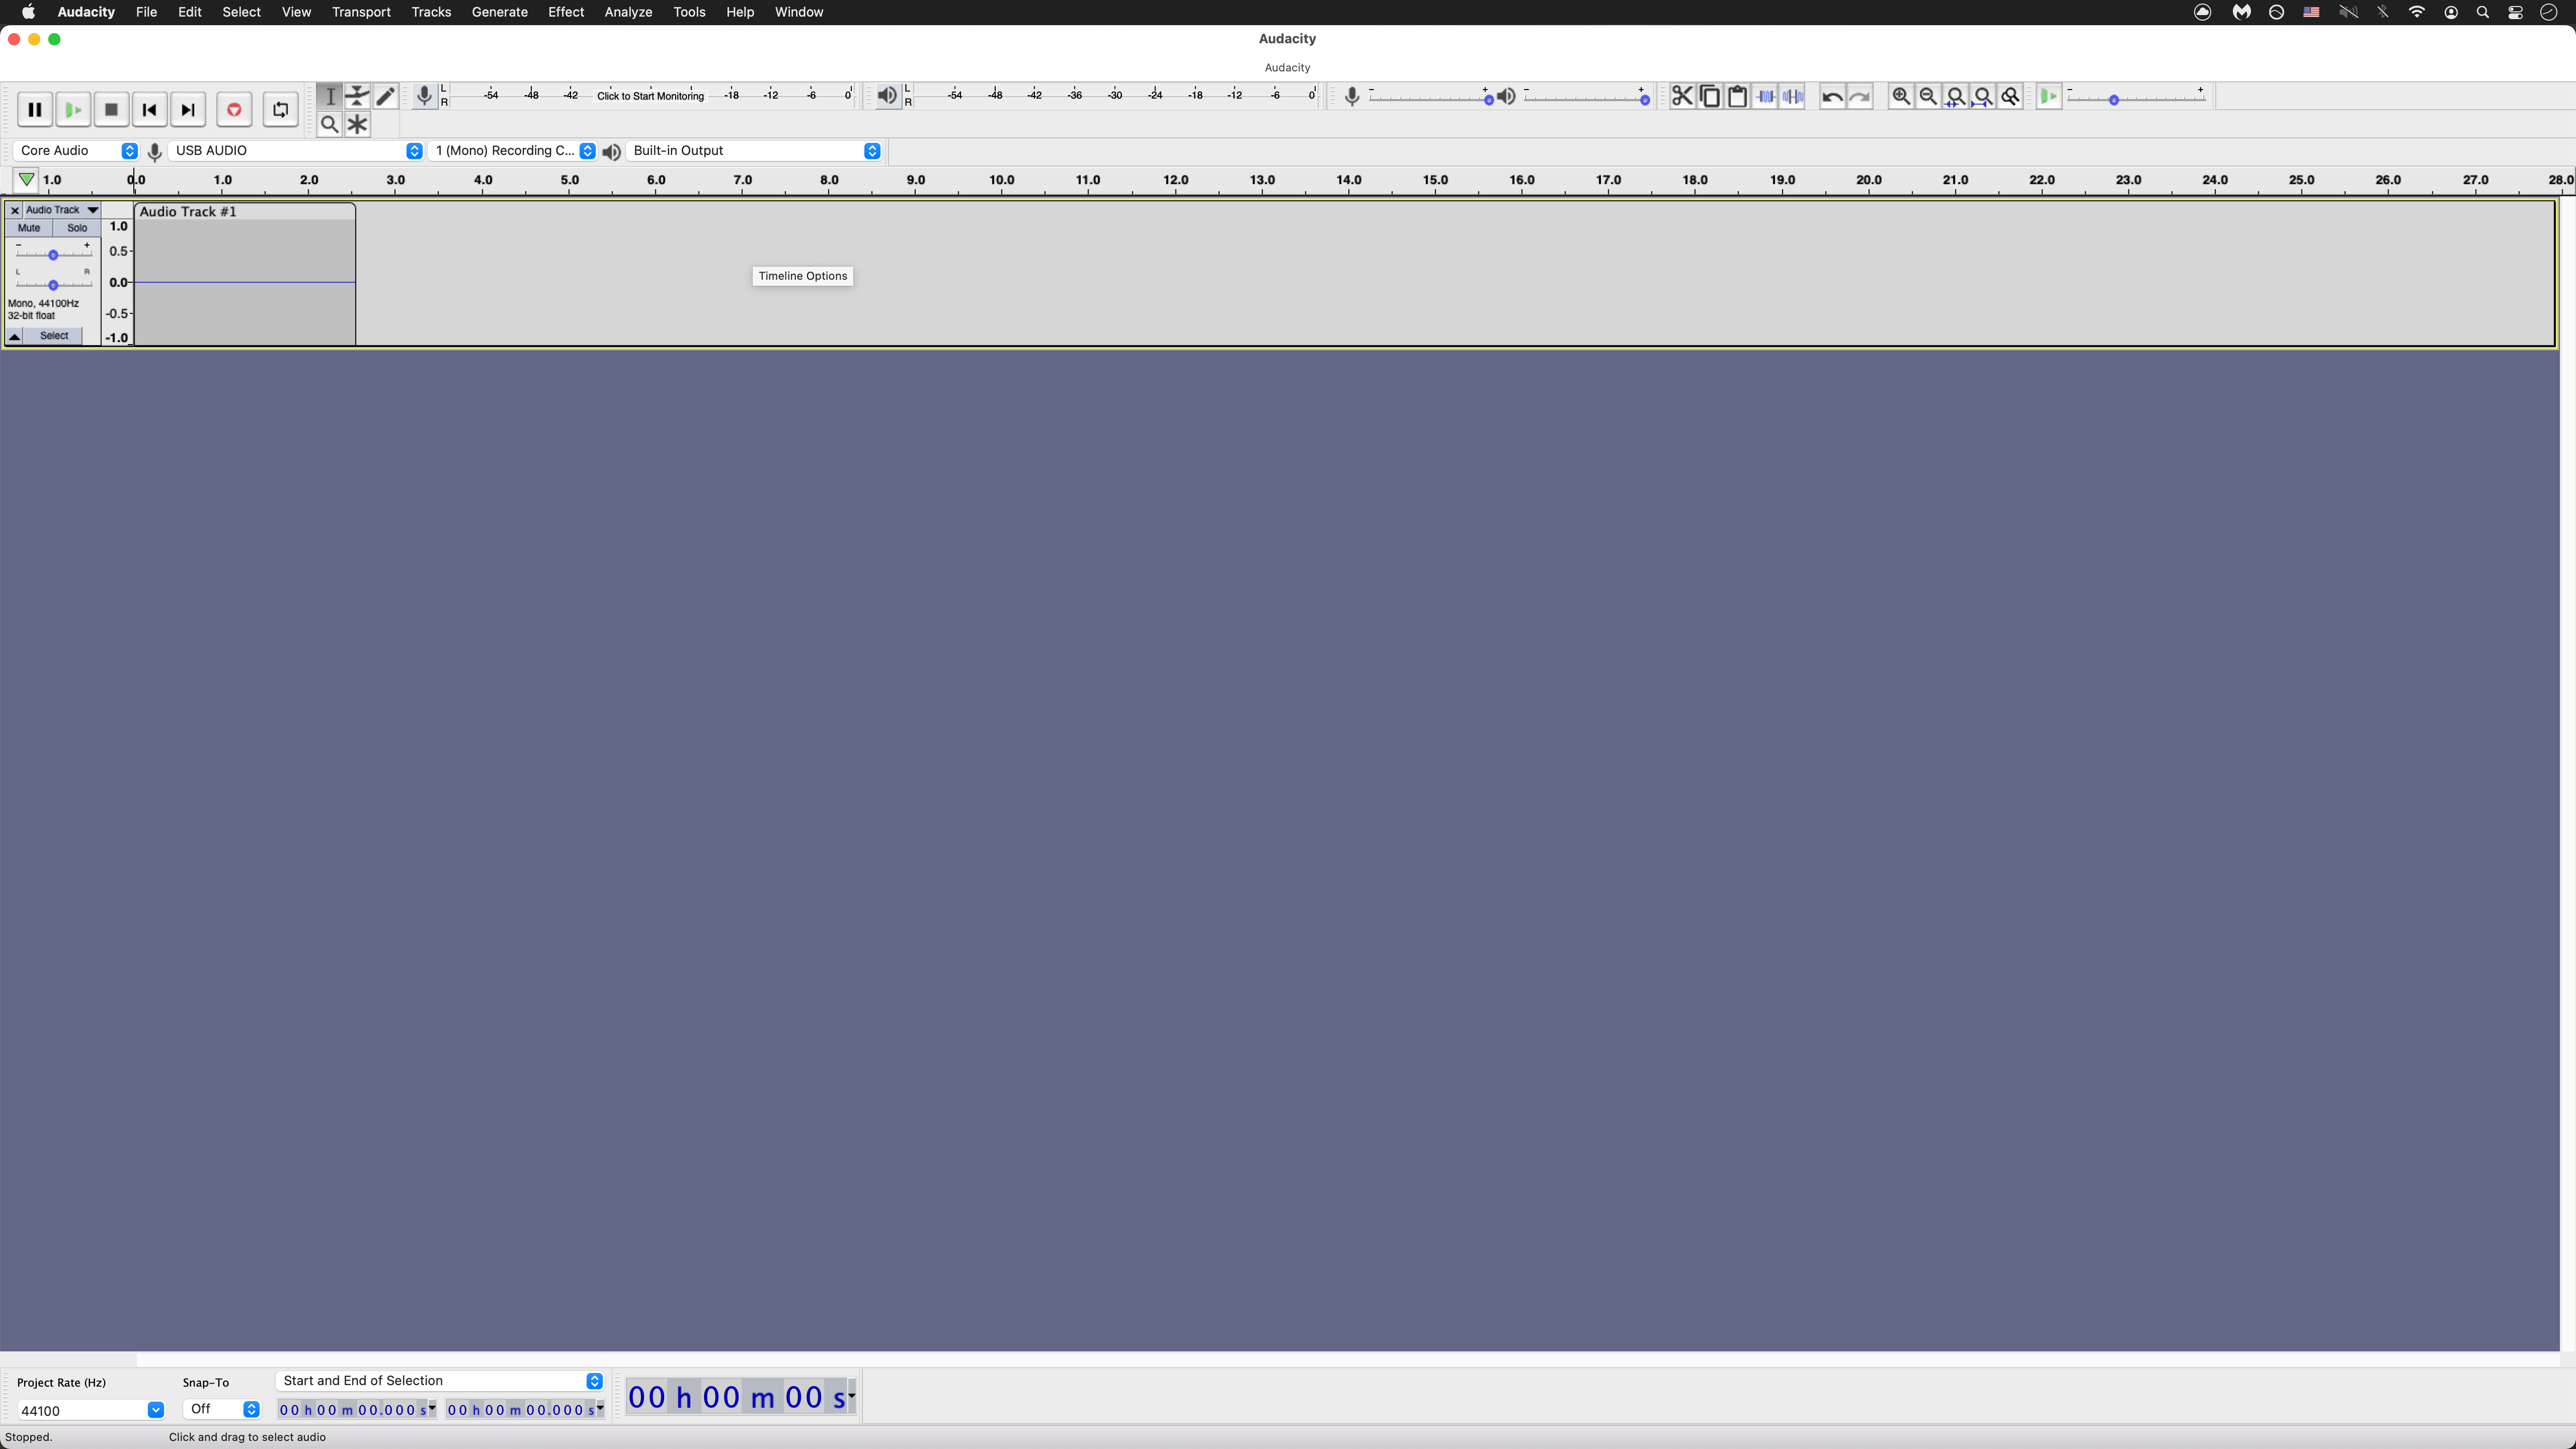The image size is (2576, 1449).
Task: Click Fit project to width icon
Action: point(1983,96)
